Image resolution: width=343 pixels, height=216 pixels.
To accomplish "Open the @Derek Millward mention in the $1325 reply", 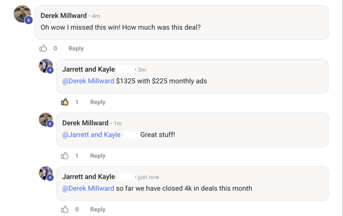I will click(x=88, y=81).
